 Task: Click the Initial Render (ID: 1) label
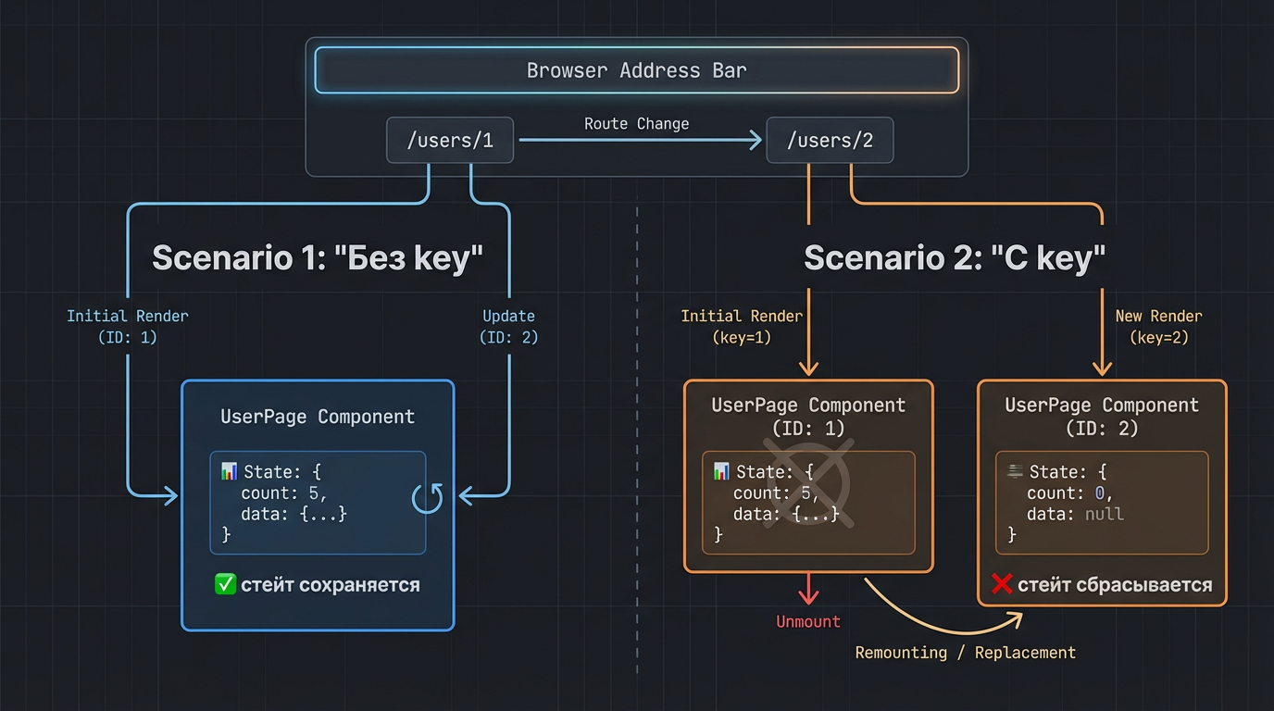[128, 327]
